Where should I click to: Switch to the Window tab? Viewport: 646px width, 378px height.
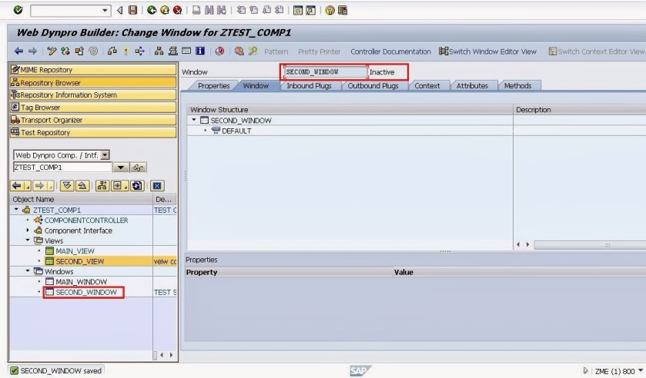[256, 85]
